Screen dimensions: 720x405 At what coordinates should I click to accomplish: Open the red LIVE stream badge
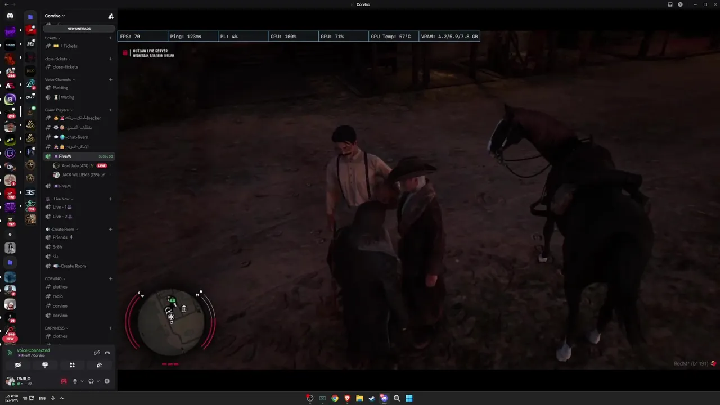pos(102,166)
